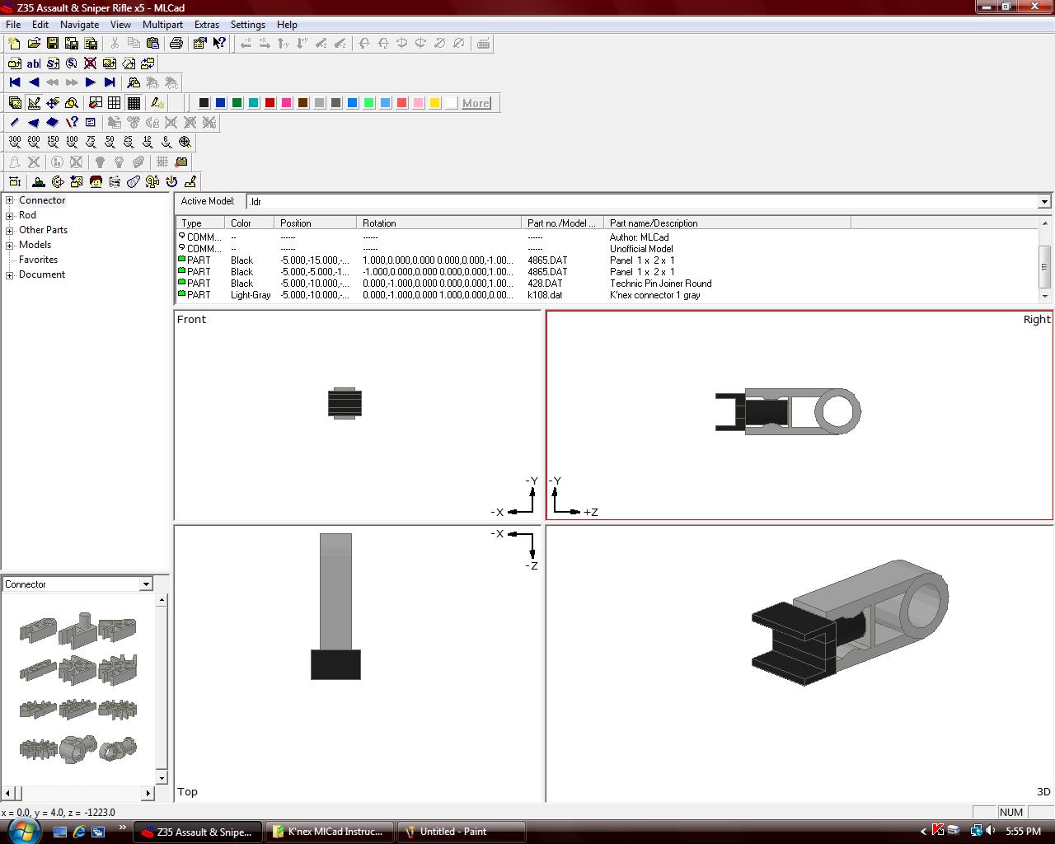Toggle the move mode four-arrows button
This screenshot has width=1055, height=844.
coord(53,103)
